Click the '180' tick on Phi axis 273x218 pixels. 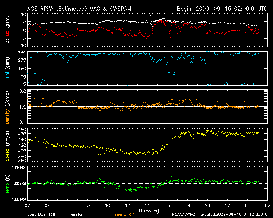pyautogui.click(x=22, y=69)
